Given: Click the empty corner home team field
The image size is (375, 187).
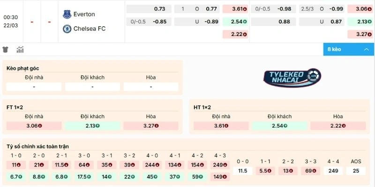Looking at the screenshot, I should (34, 86).
